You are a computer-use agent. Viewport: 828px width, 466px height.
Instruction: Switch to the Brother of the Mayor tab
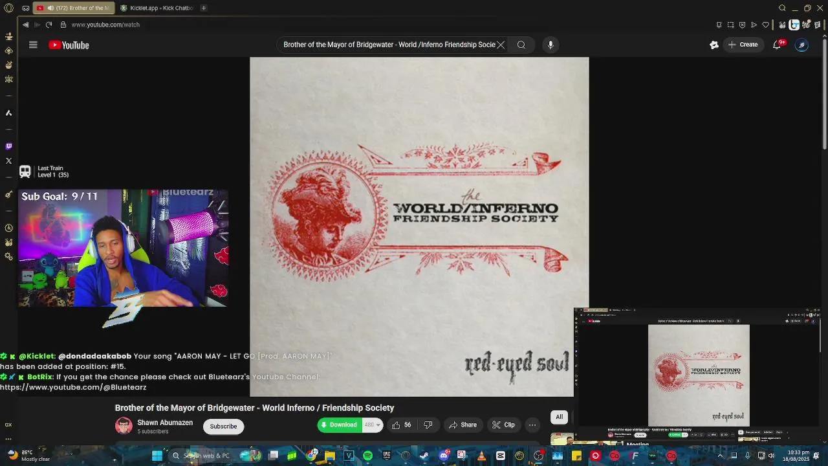pos(73,8)
